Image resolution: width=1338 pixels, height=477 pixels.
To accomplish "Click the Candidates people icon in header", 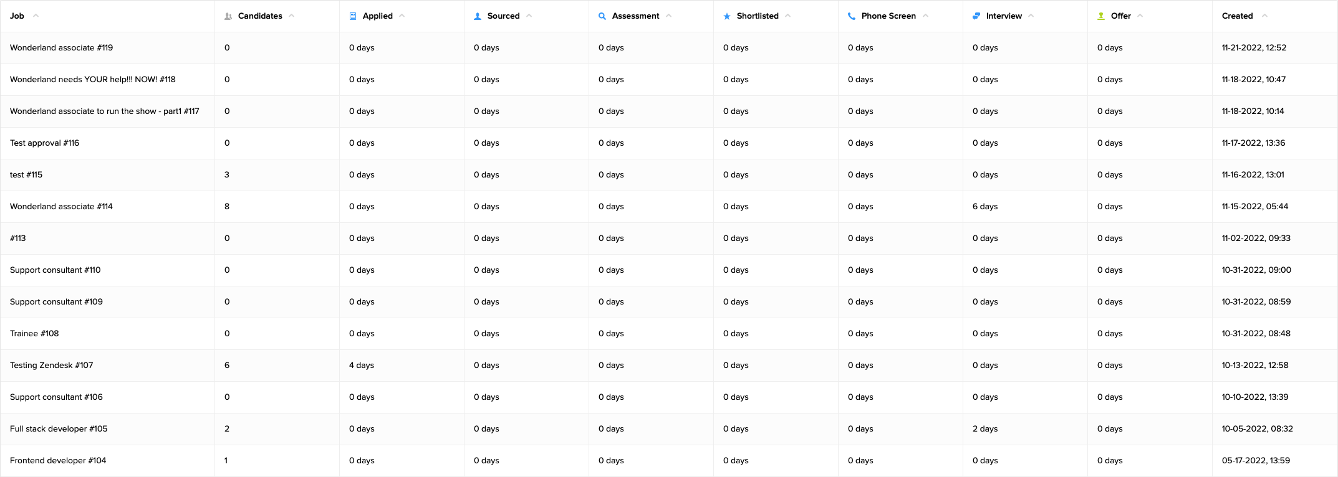I will (x=228, y=16).
